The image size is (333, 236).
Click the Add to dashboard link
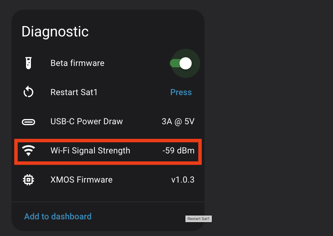pyautogui.click(x=58, y=217)
